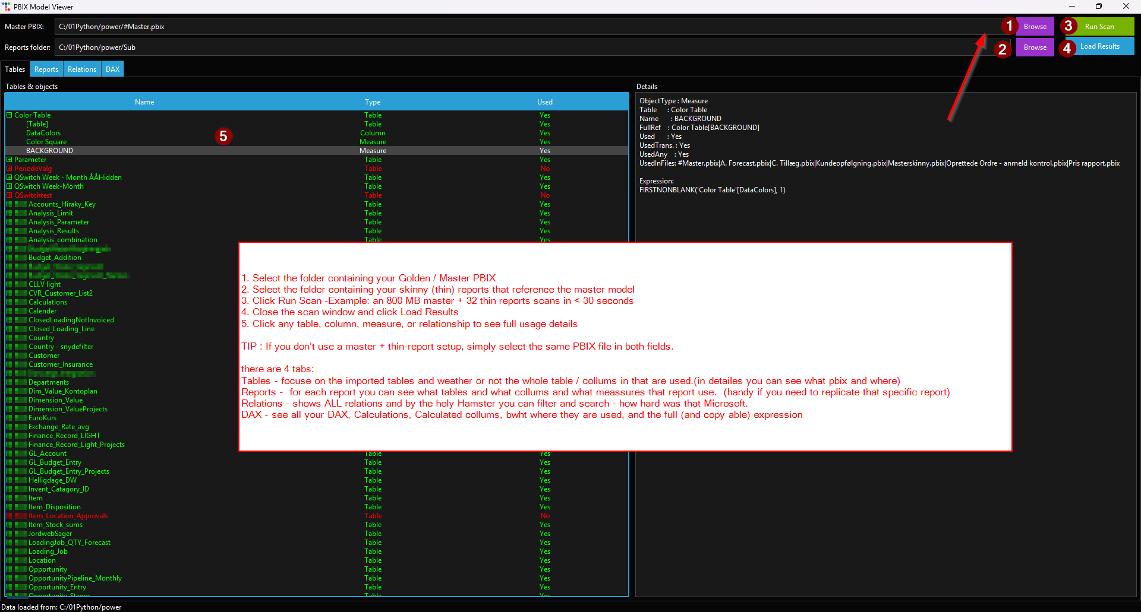1141x612 pixels.
Task: Expand the QSwitch Week-Month node
Action: pyautogui.click(x=10, y=186)
